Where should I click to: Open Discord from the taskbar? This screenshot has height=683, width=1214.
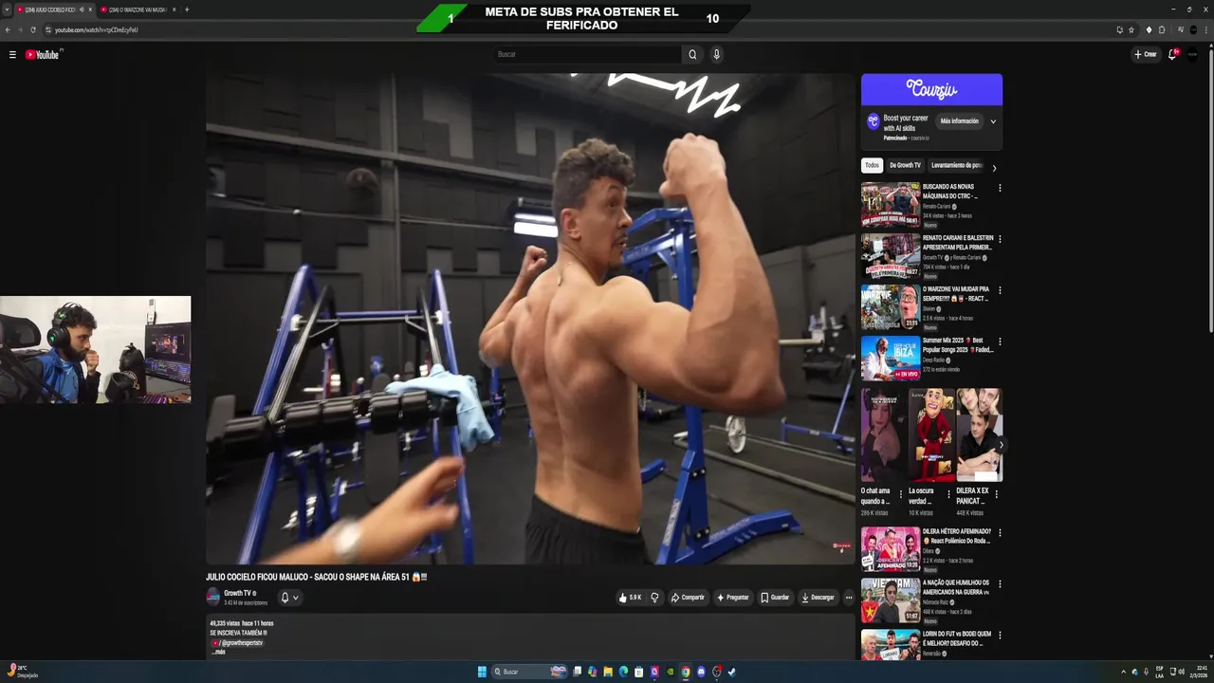pos(701,672)
